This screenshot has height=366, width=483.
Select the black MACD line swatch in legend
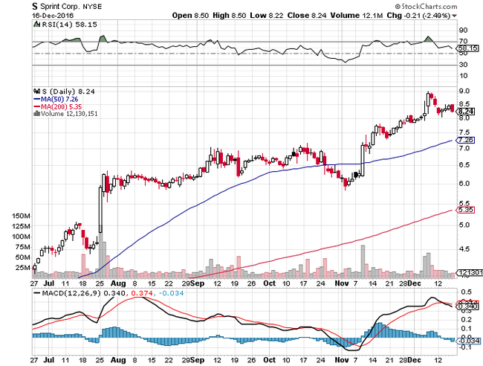tap(36, 293)
